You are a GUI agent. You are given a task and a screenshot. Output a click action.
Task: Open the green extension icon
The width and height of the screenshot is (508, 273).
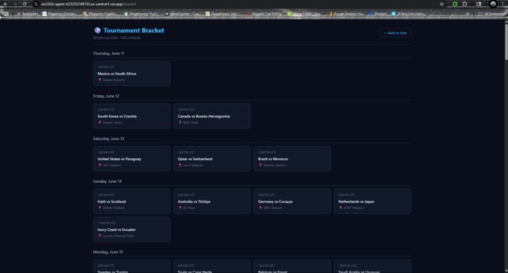pyautogui.click(x=455, y=4)
